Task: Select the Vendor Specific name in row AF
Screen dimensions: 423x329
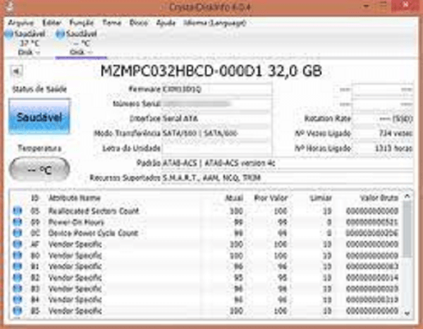Action: pos(75,244)
